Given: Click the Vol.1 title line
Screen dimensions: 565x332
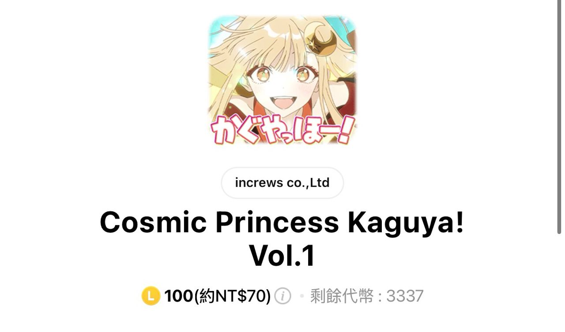Looking at the screenshot, I should click(x=282, y=256).
